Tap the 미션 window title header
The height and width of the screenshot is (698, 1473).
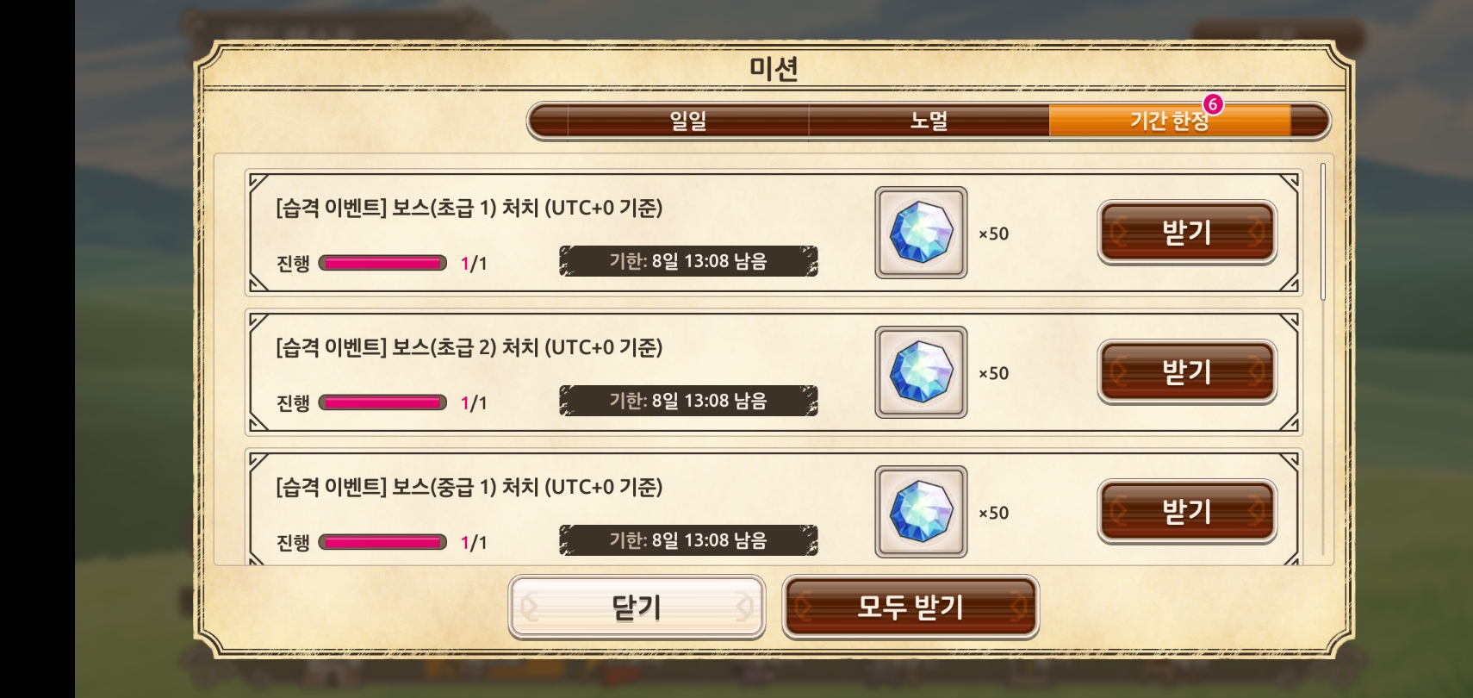[774, 68]
